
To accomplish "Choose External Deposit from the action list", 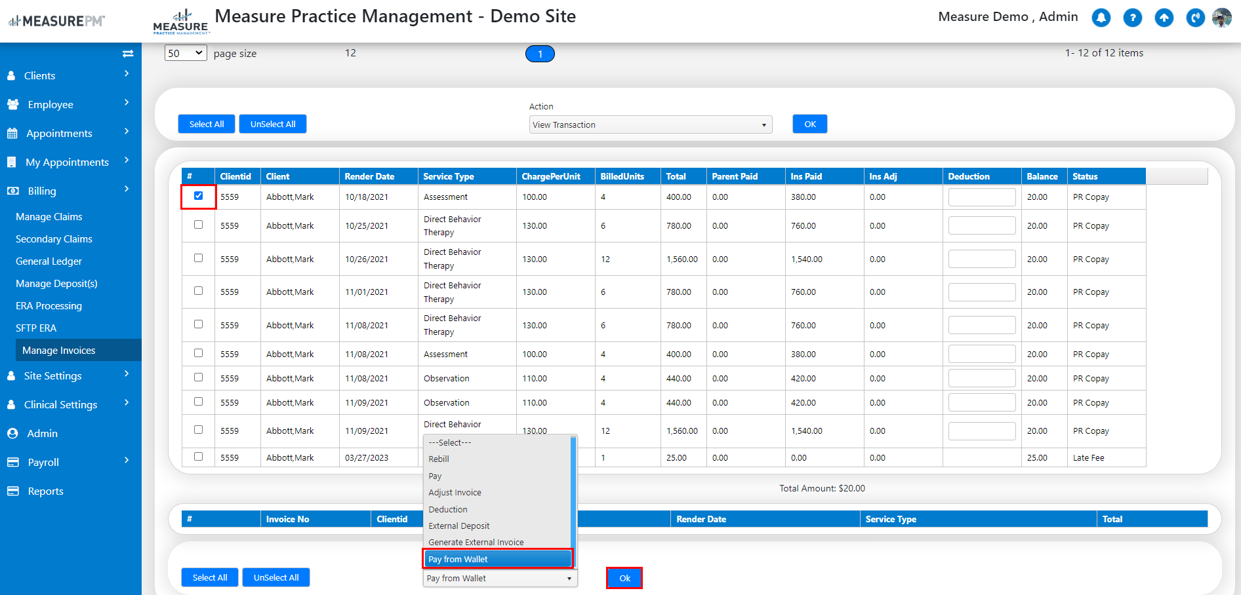I will coord(497,526).
